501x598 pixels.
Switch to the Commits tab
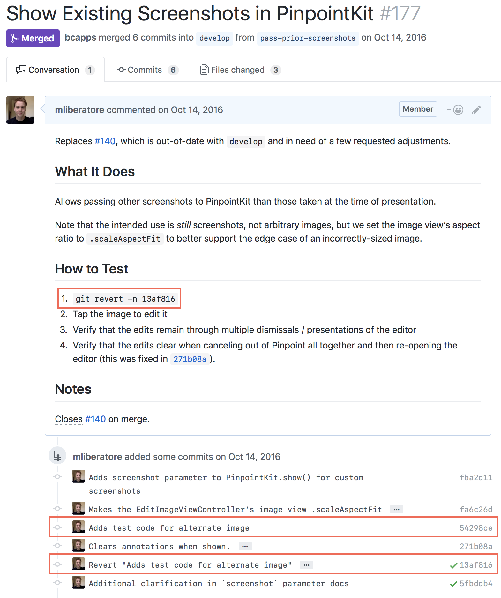click(x=147, y=70)
